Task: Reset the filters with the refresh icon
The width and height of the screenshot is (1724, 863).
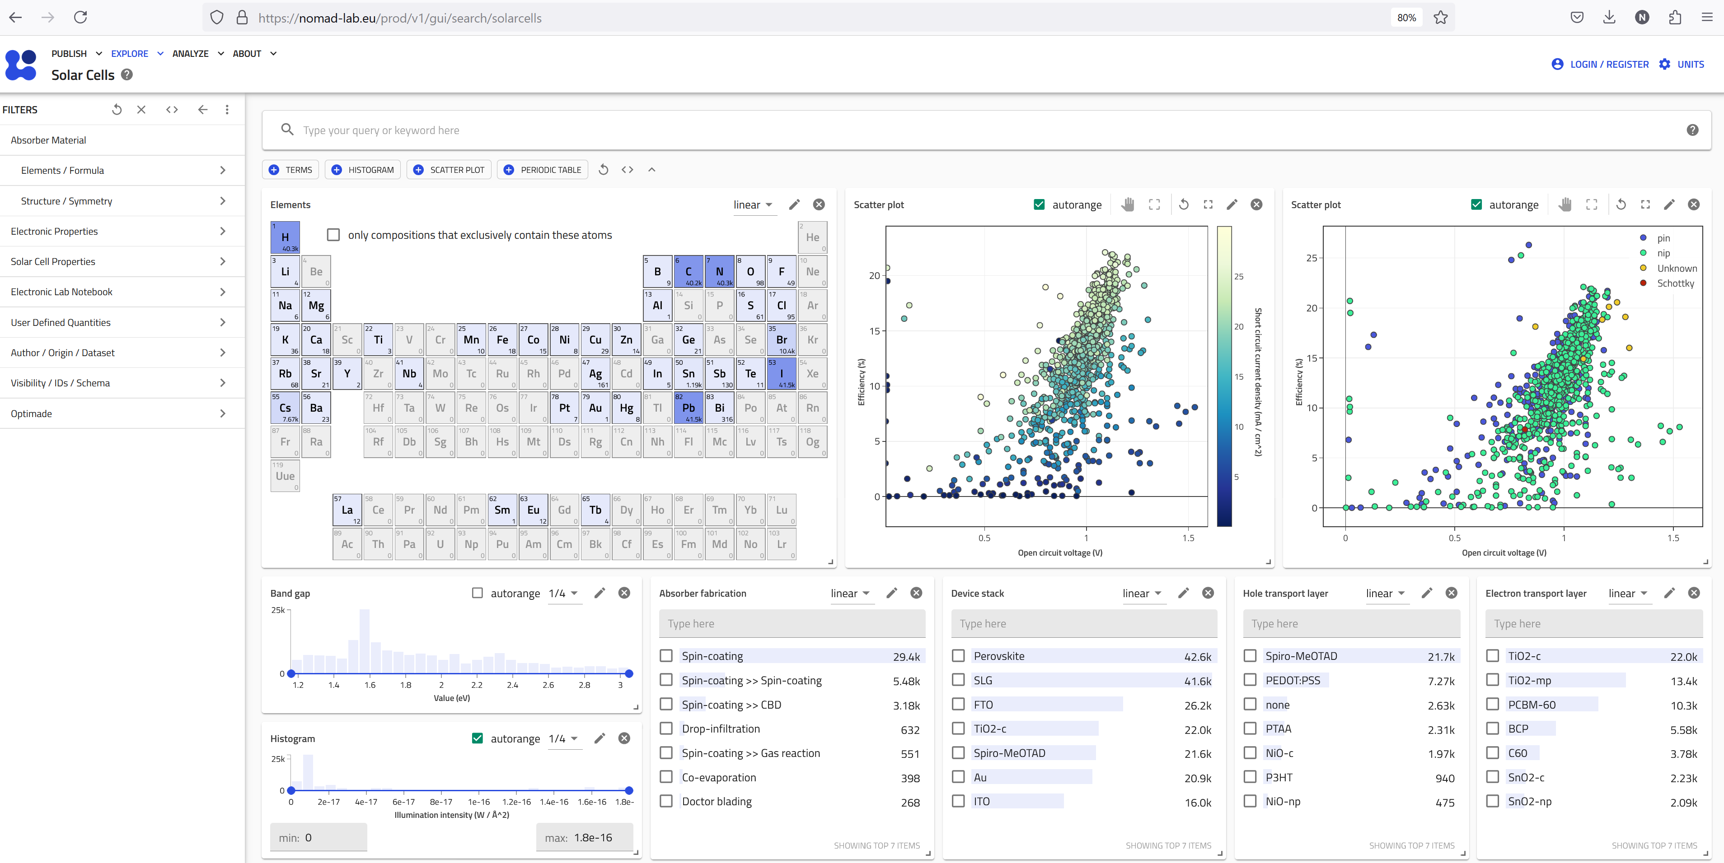Action: pos(117,110)
